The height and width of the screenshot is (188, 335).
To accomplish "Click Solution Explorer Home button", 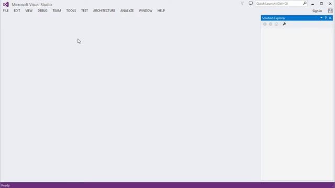I will tap(276, 24).
